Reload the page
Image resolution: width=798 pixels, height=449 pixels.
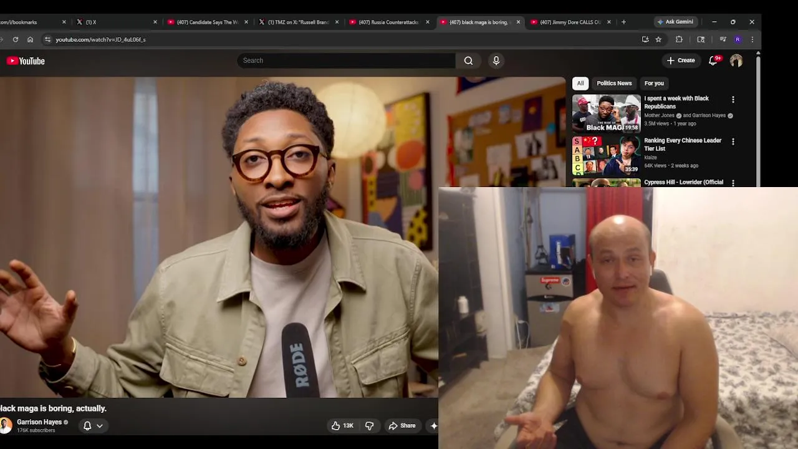click(16, 39)
